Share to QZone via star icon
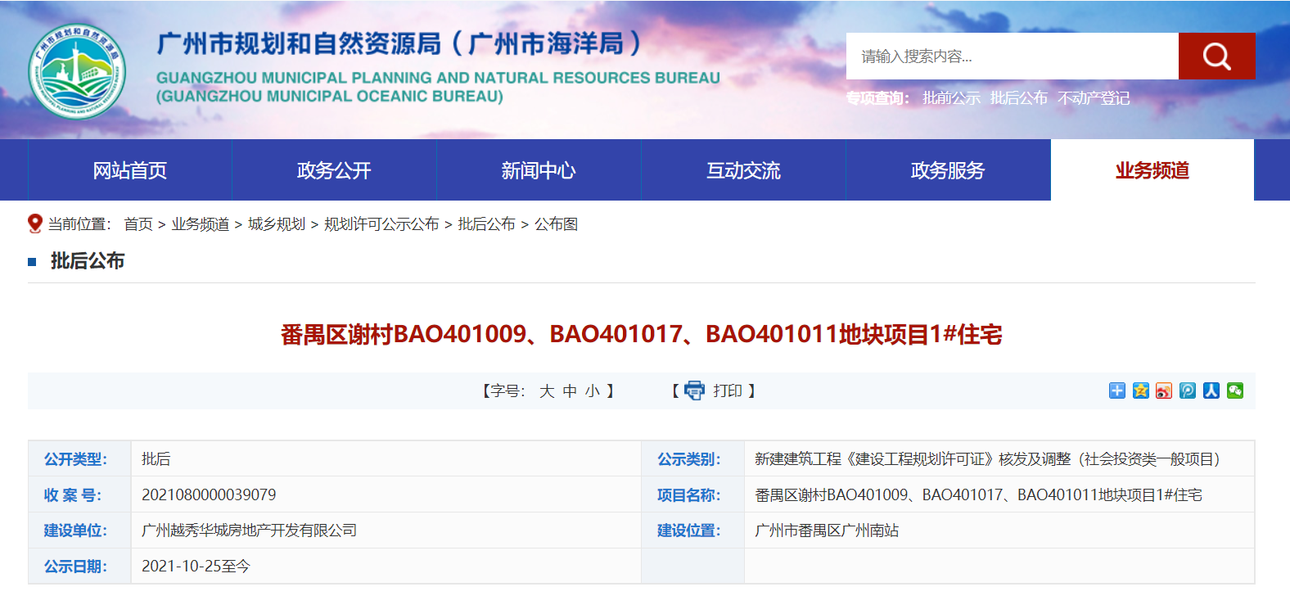 point(1141,391)
